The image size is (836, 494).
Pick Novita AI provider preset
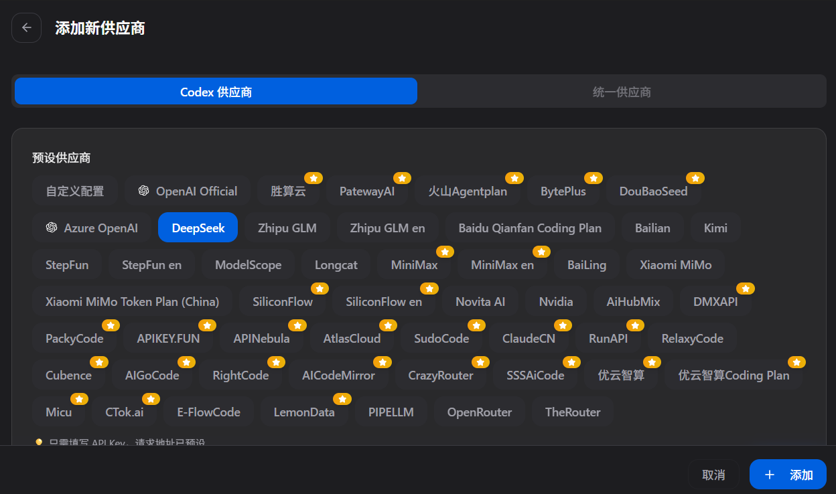pos(480,301)
